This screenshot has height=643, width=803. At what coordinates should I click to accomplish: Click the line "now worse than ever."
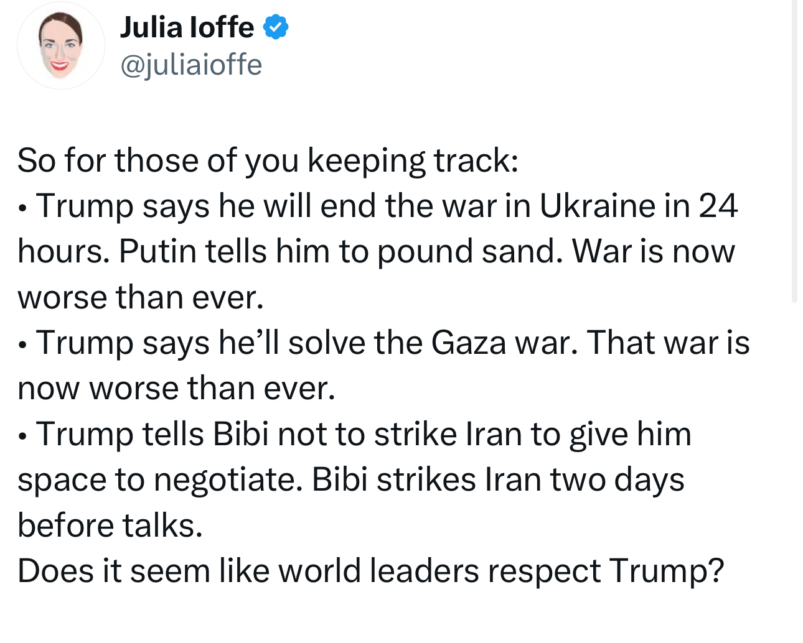click(176, 389)
